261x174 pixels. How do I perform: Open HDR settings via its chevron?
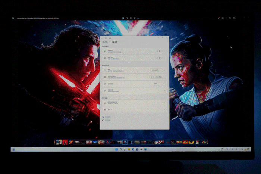(165, 58)
